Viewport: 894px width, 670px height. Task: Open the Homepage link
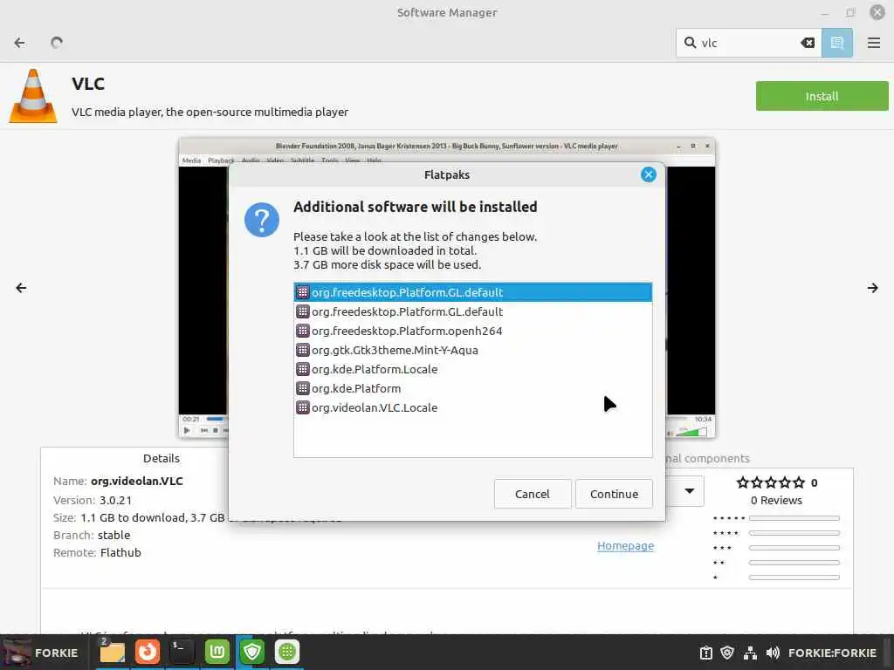pos(625,546)
